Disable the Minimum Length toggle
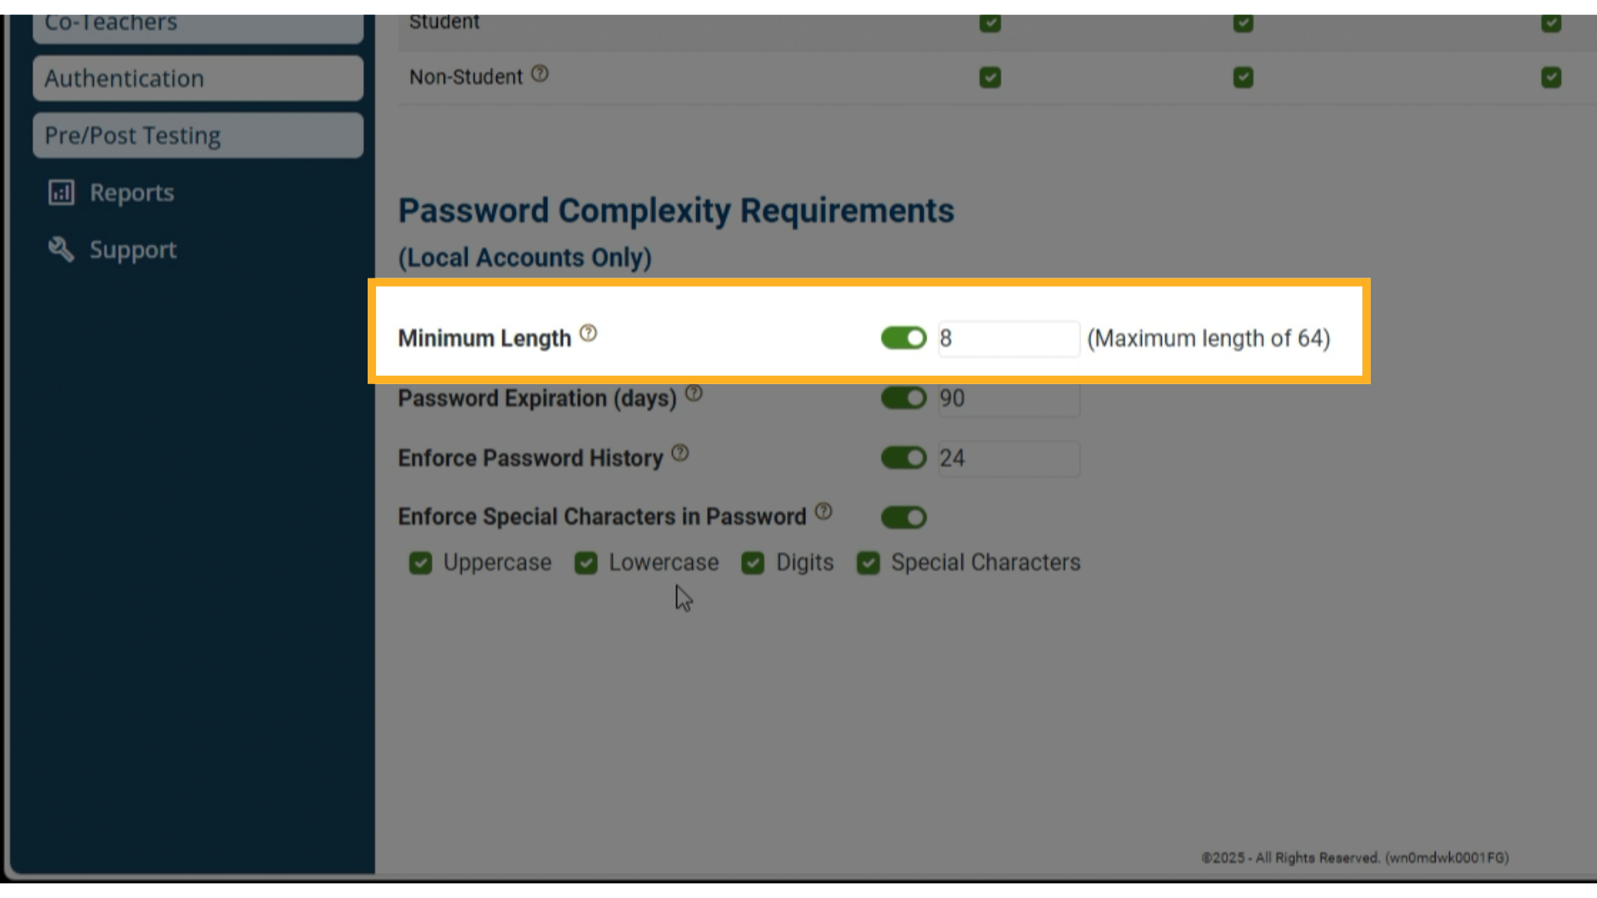This screenshot has width=1597, height=898. click(903, 338)
